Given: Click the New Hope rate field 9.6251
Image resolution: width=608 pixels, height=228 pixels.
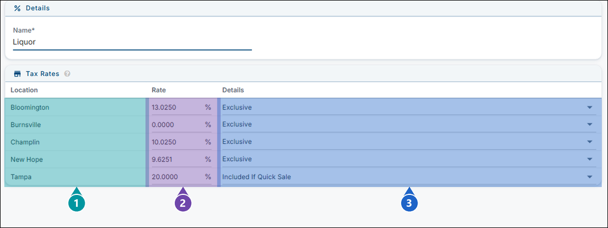Looking at the screenshot, I should pyautogui.click(x=181, y=160).
